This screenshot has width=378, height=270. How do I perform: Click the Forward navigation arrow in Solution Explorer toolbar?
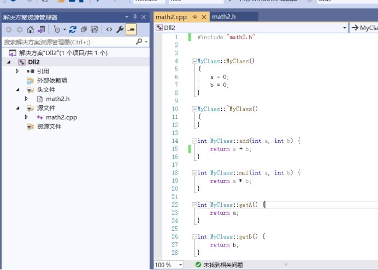20,29
